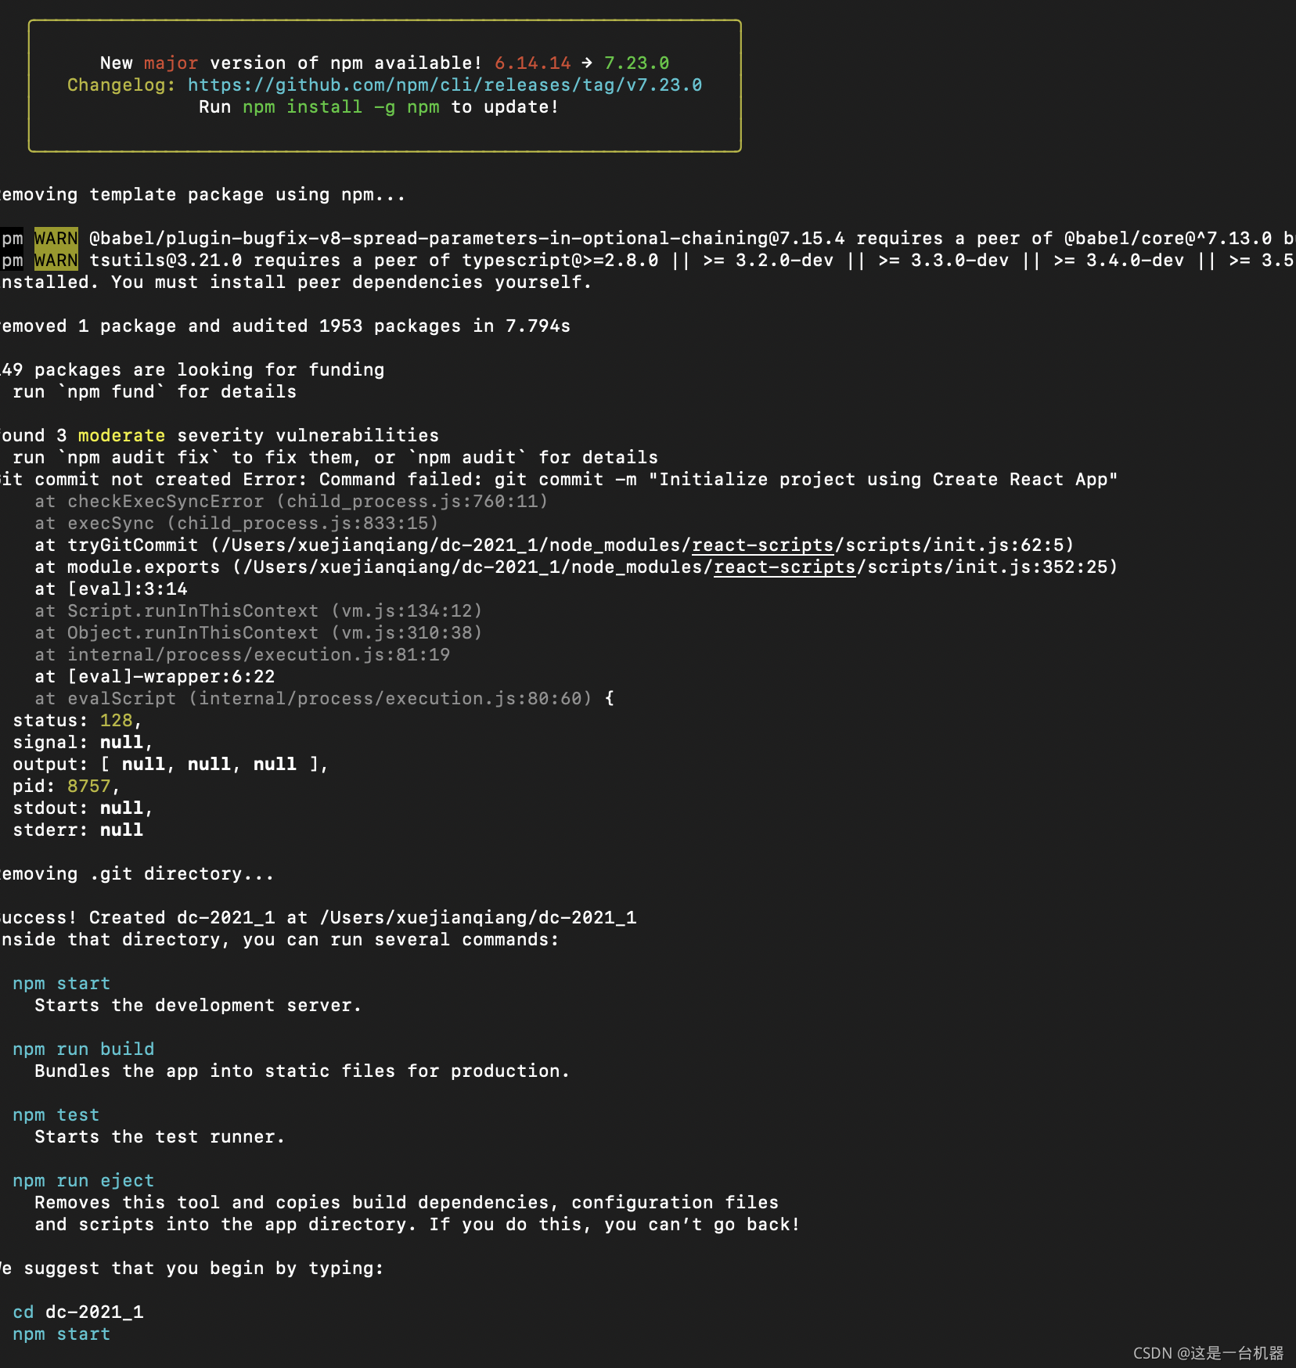Click the yellow 'moderate' severity word

pyautogui.click(x=121, y=435)
